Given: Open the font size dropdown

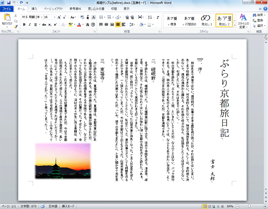Looking at the screenshot, I should [55, 17].
